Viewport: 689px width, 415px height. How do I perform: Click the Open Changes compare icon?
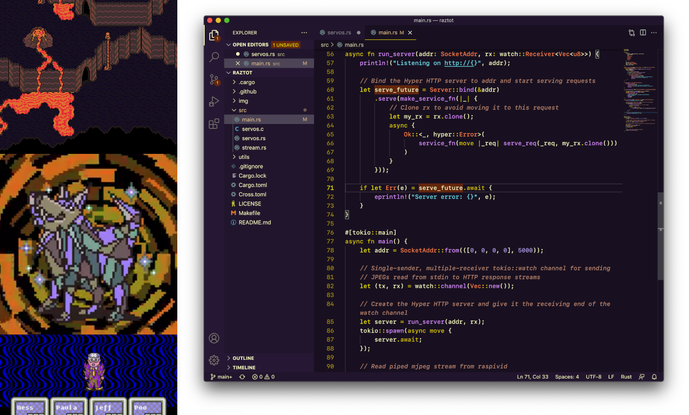click(x=632, y=32)
